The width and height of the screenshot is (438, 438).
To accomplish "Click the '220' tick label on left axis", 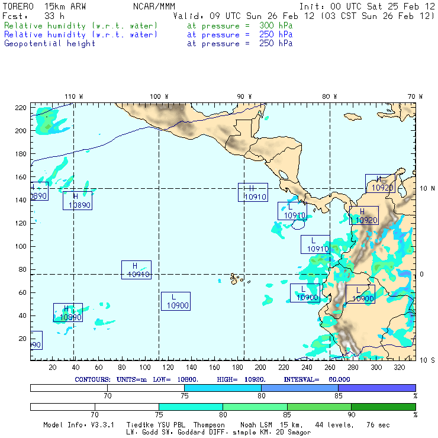I will [x=21, y=108].
